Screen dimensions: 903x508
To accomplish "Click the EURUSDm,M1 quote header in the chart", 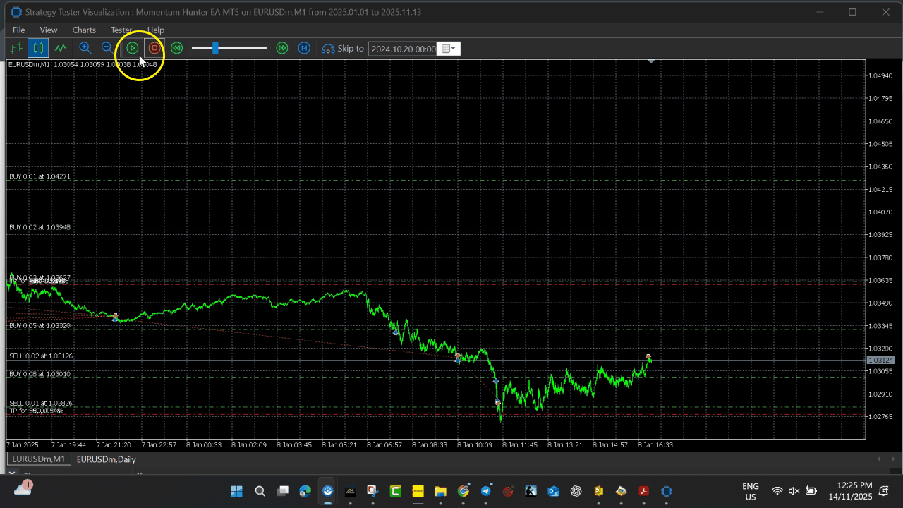I will 83,65.
